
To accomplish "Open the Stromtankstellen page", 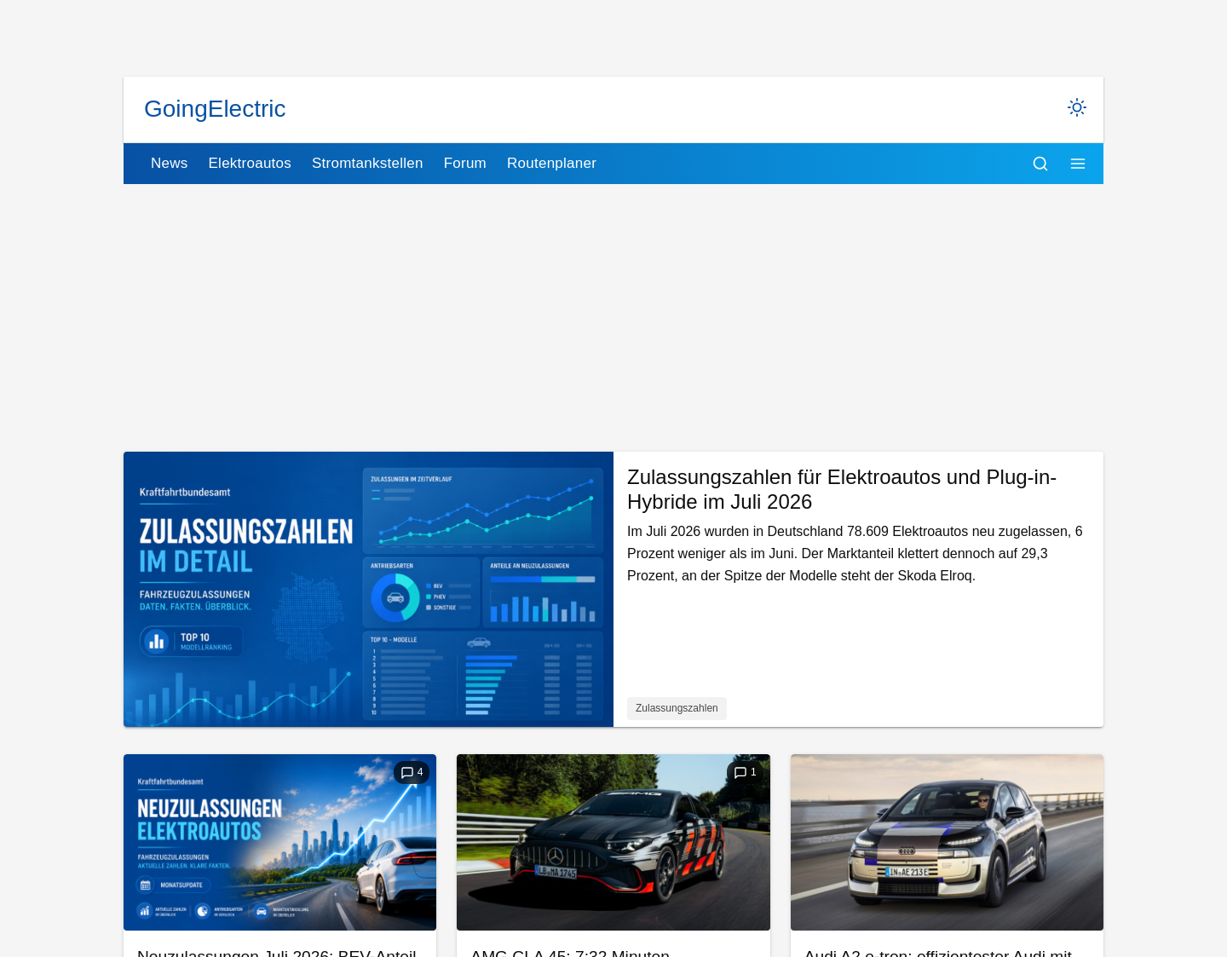I will point(367,164).
